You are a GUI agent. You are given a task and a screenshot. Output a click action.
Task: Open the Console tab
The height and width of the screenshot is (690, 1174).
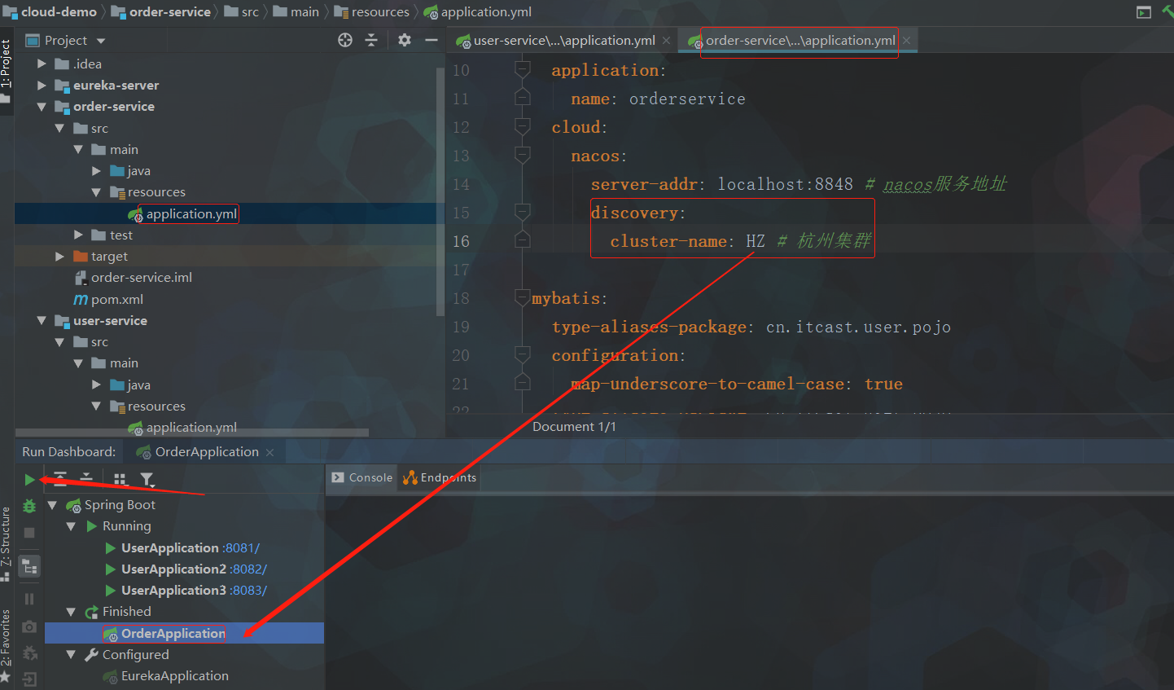click(x=362, y=478)
